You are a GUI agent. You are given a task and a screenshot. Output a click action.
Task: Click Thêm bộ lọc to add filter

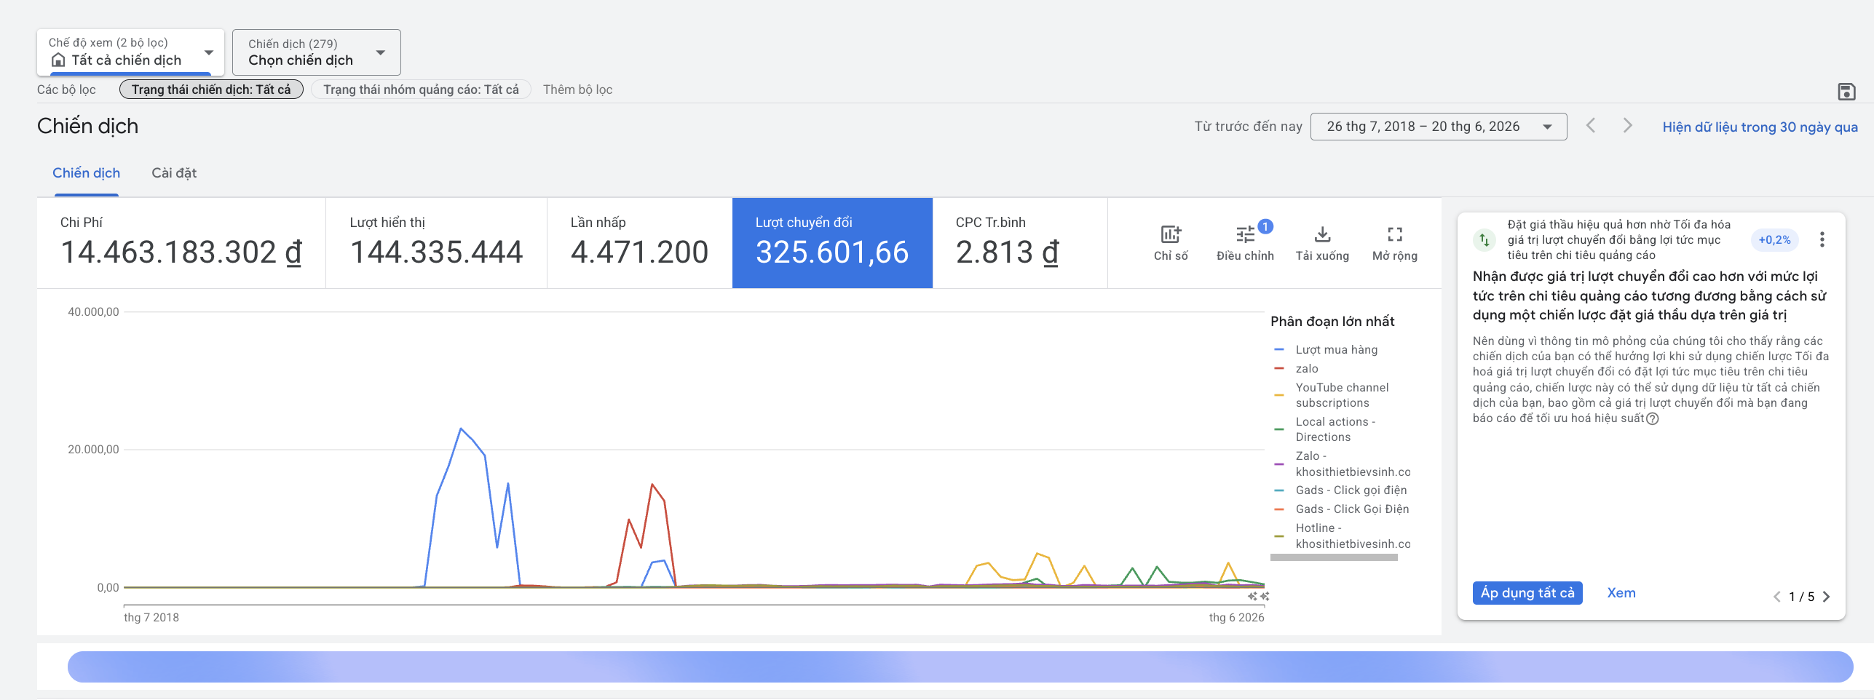577,90
